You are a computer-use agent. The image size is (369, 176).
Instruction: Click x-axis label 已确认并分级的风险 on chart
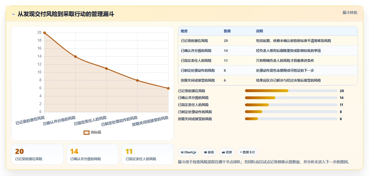(59, 121)
